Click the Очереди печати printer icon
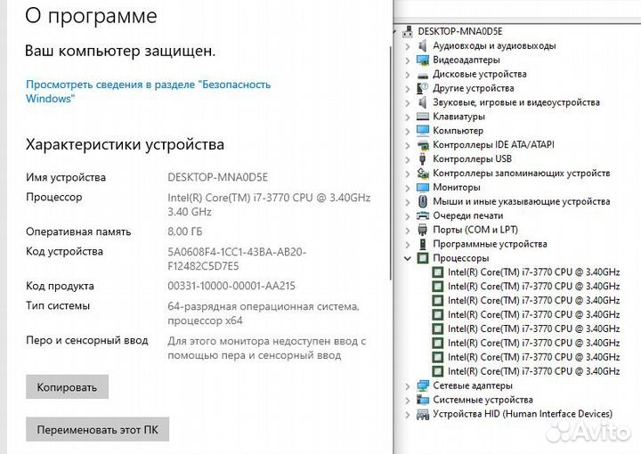This screenshot has width=641, height=454. pyautogui.click(x=423, y=215)
